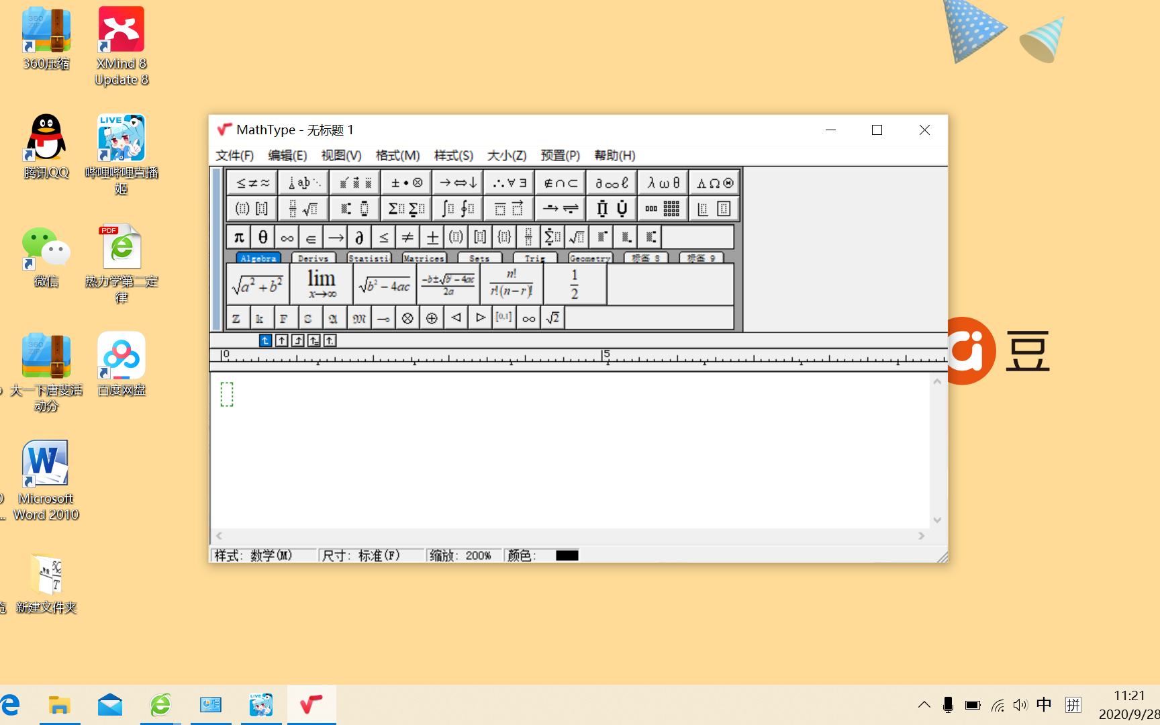1160x725 pixels.
Task: Open the arrows symbol palette
Action: click(456, 182)
